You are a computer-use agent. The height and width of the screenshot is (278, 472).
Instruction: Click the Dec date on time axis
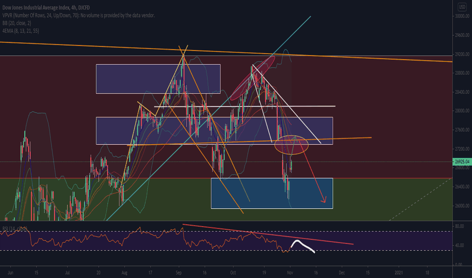(342, 273)
